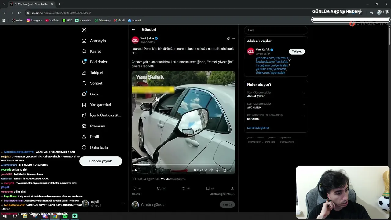391x220 pixels.
Task: Open the Gmail bookmark
Action: click(x=119, y=20)
